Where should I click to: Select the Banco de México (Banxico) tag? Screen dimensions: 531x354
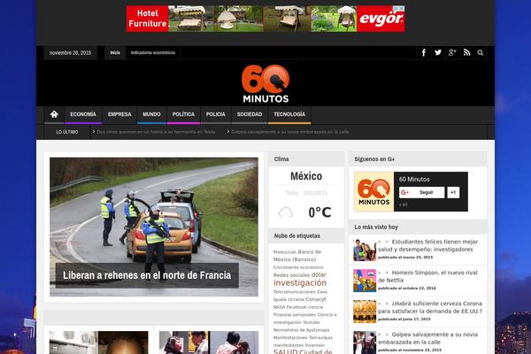click(297, 256)
